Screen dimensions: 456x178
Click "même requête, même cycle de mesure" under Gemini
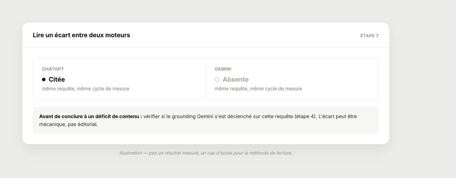(x=258, y=88)
